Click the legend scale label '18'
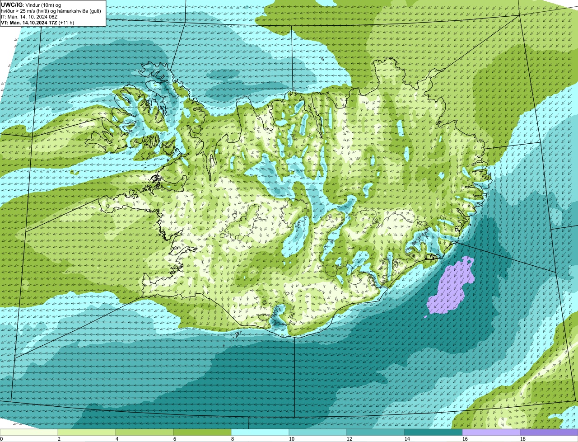The height and width of the screenshot is (442, 578). pos(523,439)
